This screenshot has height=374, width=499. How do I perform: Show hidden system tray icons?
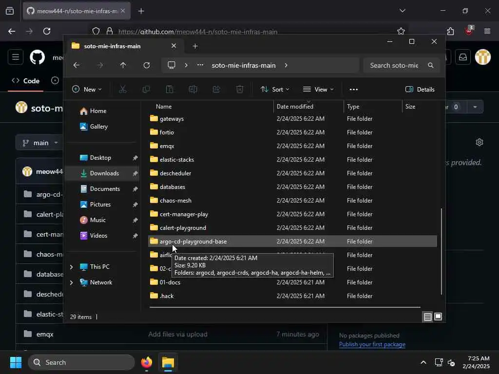(423, 362)
